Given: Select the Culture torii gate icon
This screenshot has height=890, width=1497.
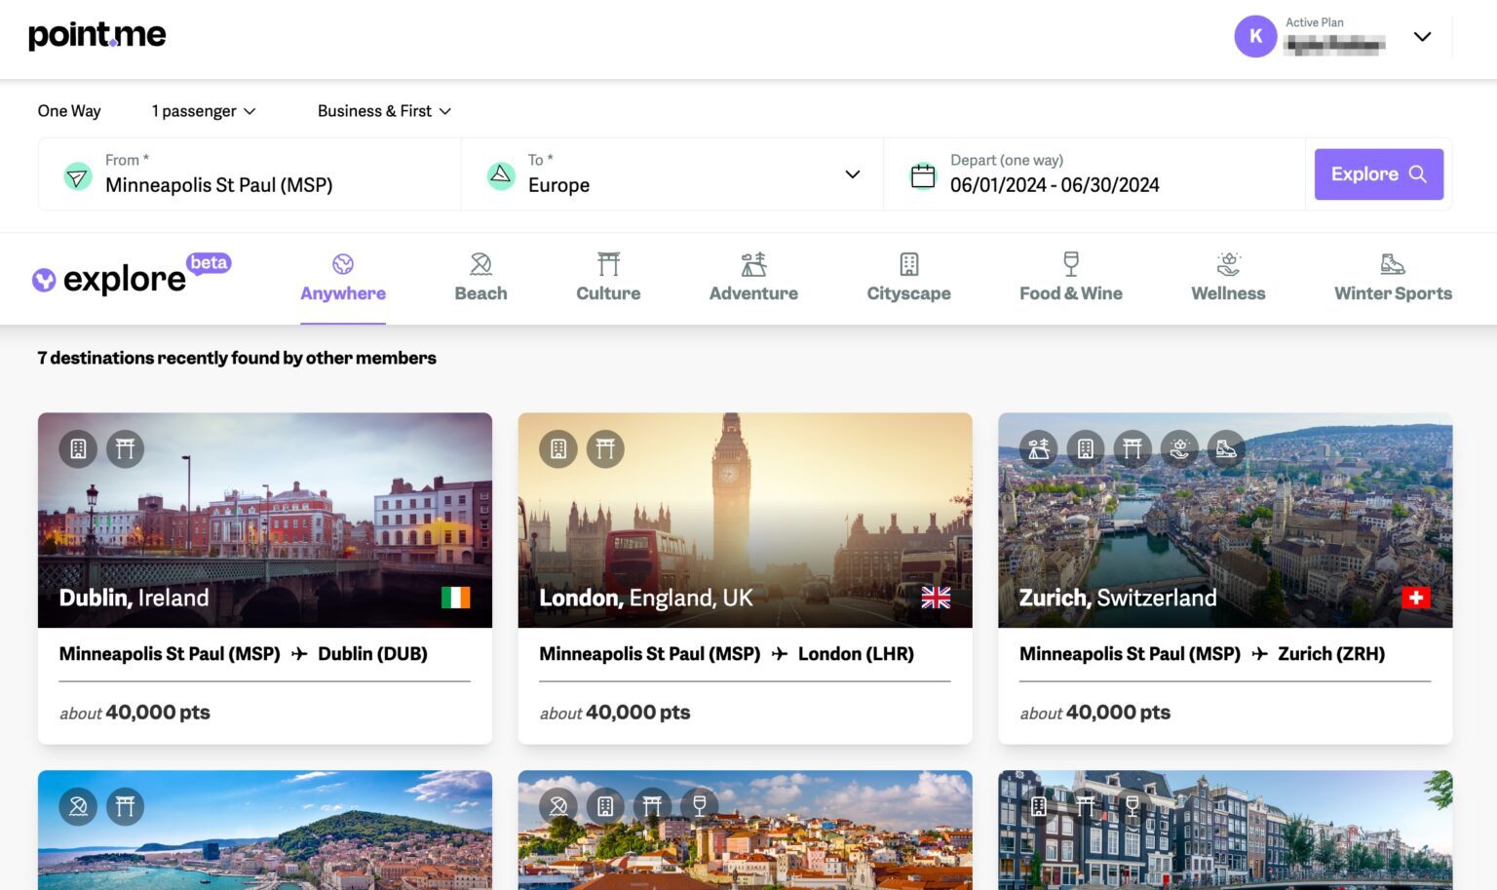Looking at the screenshot, I should pyautogui.click(x=608, y=263).
